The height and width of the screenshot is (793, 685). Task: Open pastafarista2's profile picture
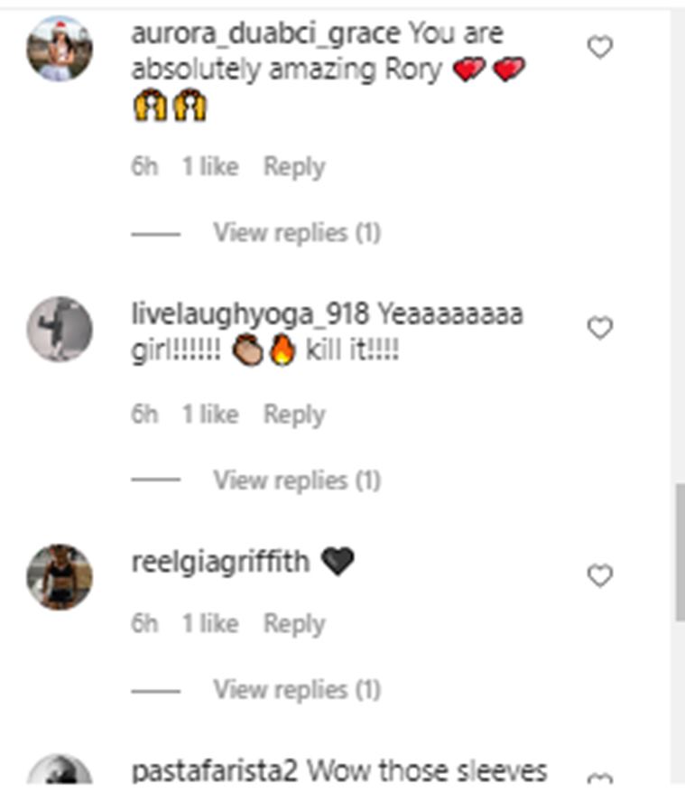coord(60,775)
